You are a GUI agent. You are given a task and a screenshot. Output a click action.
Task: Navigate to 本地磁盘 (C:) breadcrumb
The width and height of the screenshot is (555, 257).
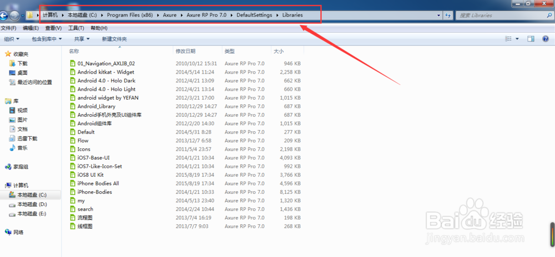click(83, 15)
